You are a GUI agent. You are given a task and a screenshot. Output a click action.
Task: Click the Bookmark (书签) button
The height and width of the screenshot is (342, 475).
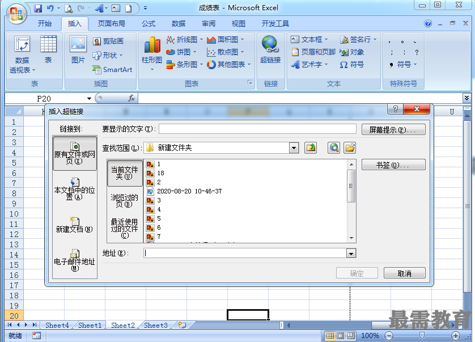coord(393,165)
